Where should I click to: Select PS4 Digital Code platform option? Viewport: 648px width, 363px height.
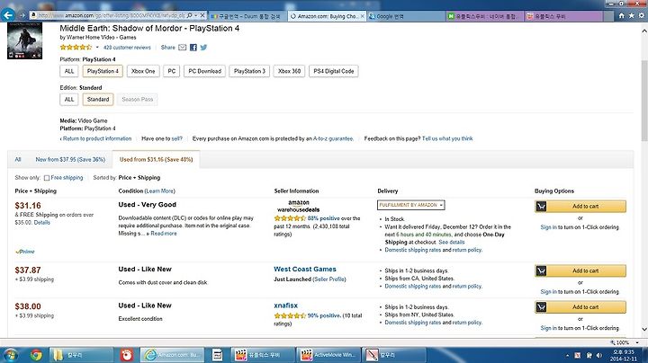[x=334, y=71]
